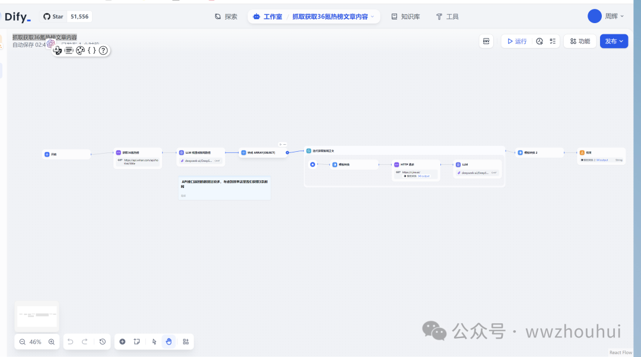
Task: Switch to hand pan mode
Action: tap(169, 342)
